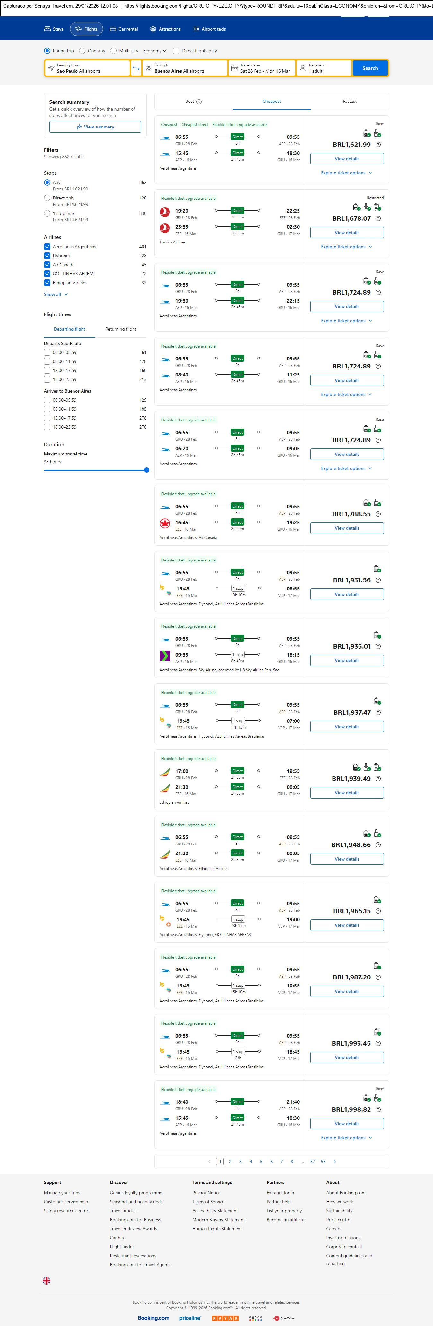Click the UK flag language icon

coord(46,1280)
